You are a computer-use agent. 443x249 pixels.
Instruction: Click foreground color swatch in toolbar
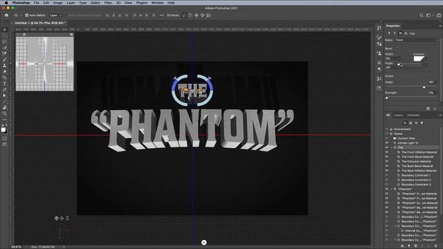(3, 129)
